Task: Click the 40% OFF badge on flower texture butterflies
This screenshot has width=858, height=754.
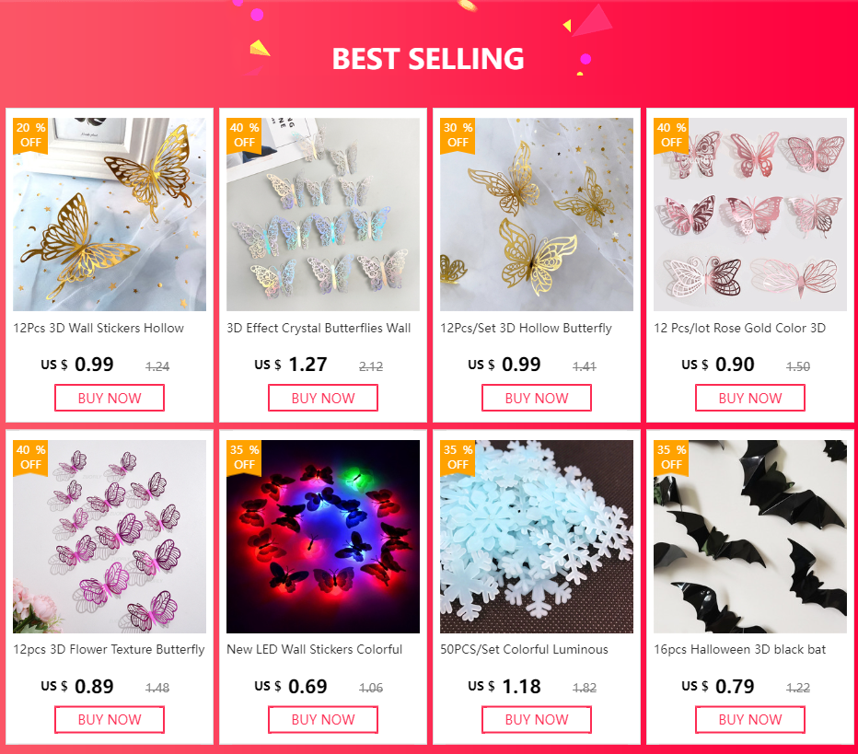Action: [x=30, y=458]
